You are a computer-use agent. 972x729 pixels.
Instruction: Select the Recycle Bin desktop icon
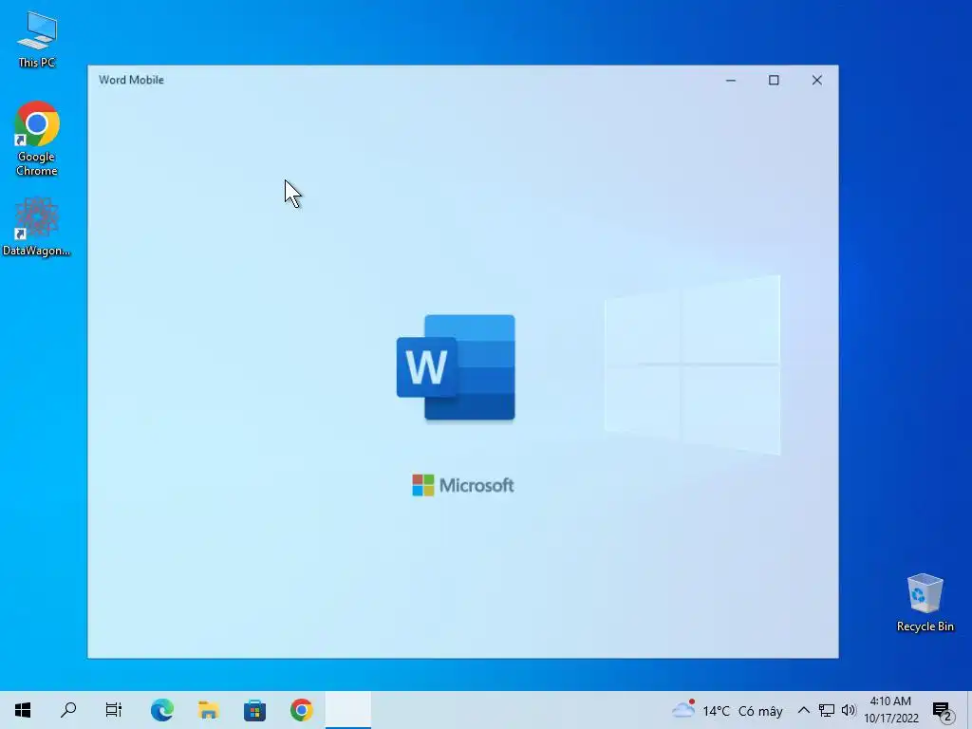point(925,603)
